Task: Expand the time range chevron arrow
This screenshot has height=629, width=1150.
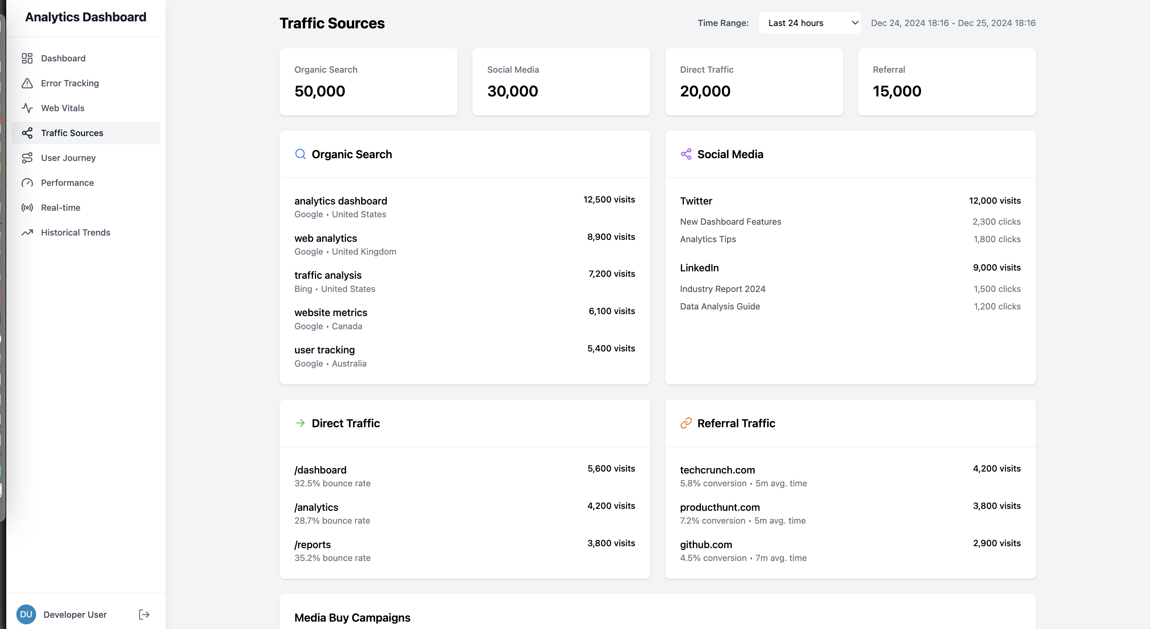Action: (x=855, y=22)
